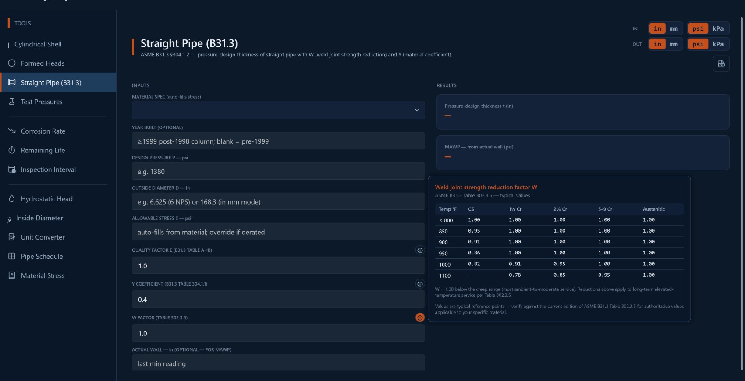Click the export PDF document icon
Viewport: 745px width, 381px height.
click(x=721, y=64)
